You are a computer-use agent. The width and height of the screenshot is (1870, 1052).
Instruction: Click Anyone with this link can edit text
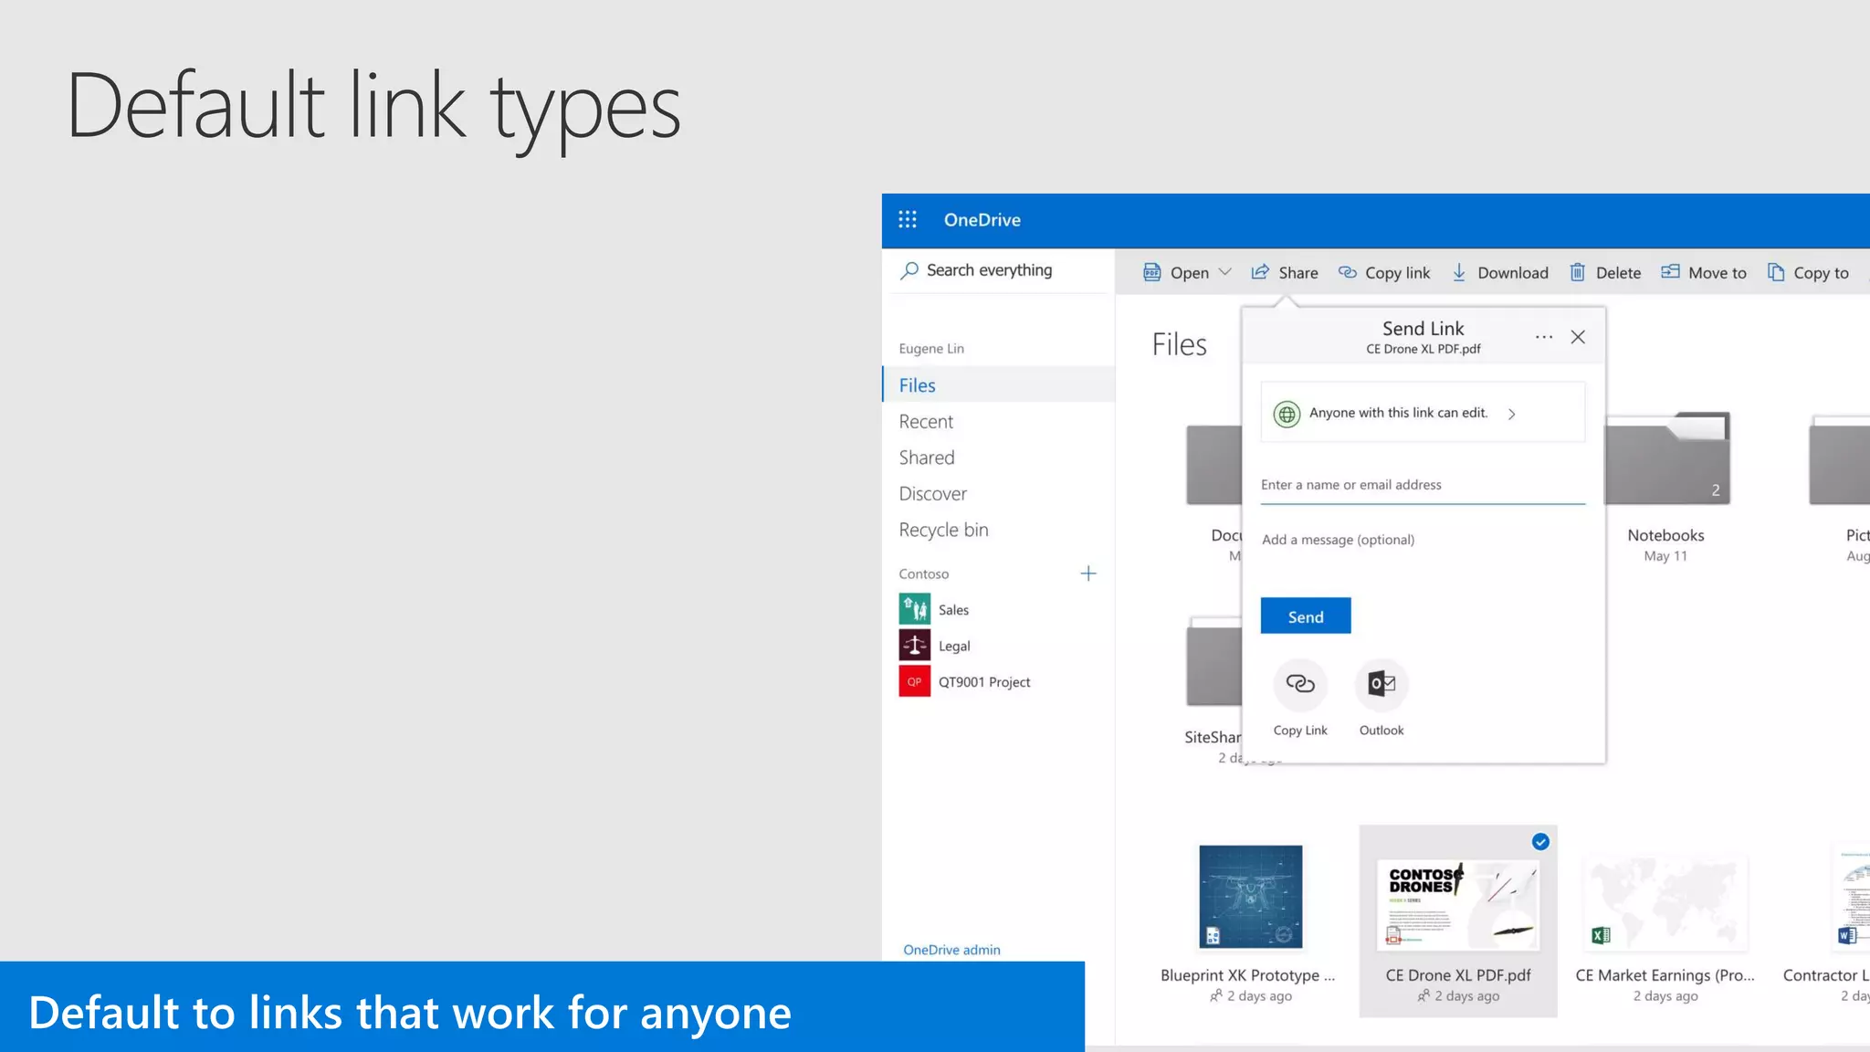tap(1398, 413)
